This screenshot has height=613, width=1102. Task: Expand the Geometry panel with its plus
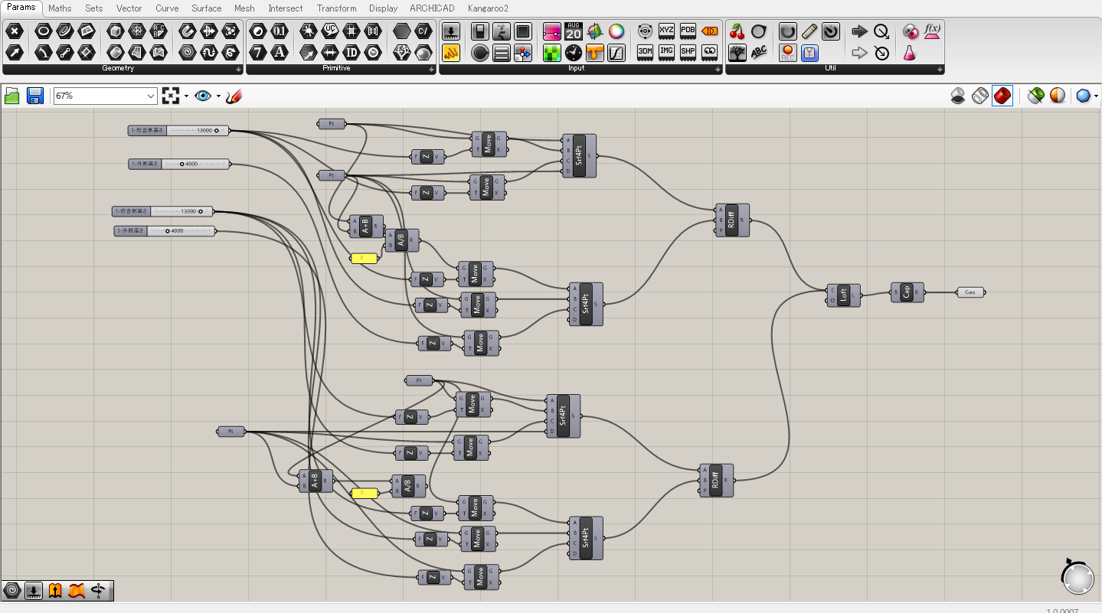238,69
